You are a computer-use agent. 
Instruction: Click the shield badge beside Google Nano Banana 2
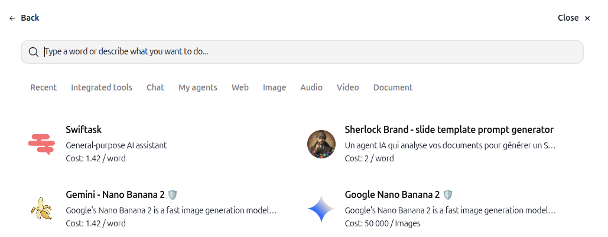pyautogui.click(x=447, y=194)
